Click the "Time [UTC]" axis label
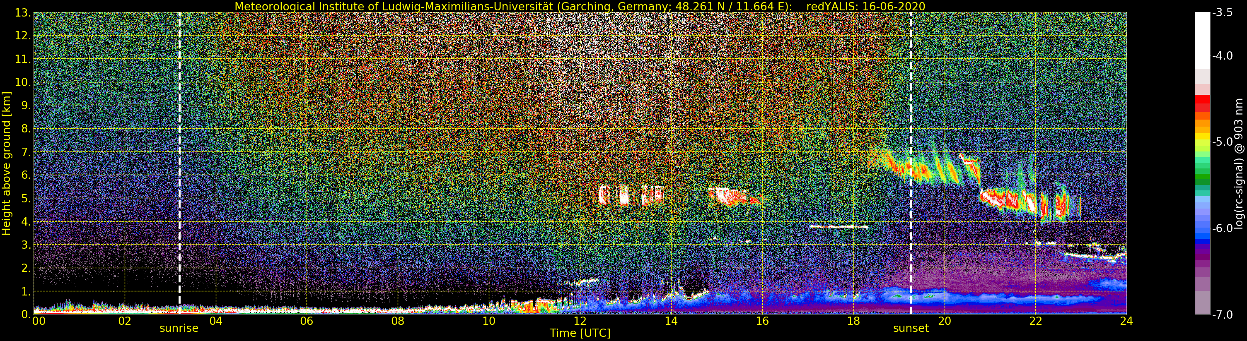Image resolution: width=1247 pixels, height=341 pixels. (x=580, y=333)
